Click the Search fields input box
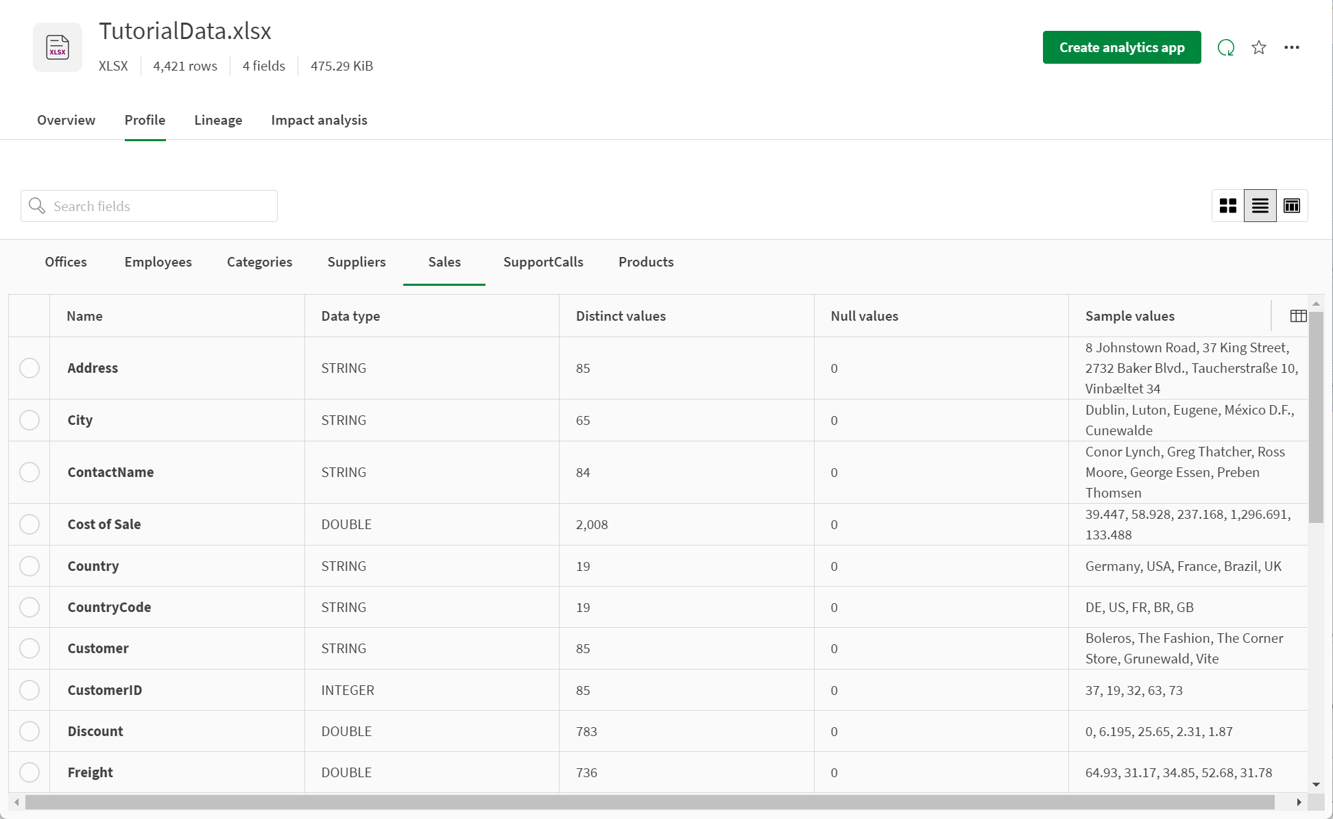Screen dimensions: 1333x819 pos(149,206)
